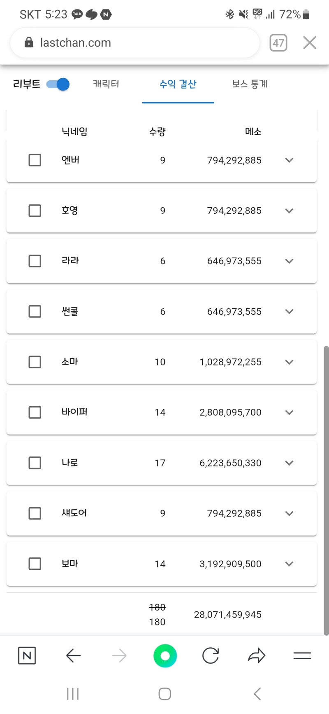Expand the 소마 row chevron
The image size is (329, 714).
[289, 362]
